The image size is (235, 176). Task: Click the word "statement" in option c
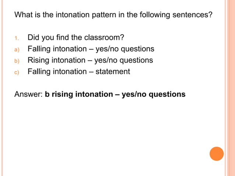[x=113, y=71]
